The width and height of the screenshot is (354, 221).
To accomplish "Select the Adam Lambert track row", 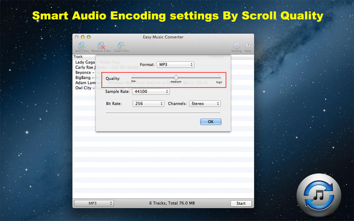I will pyautogui.click(x=85, y=83).
